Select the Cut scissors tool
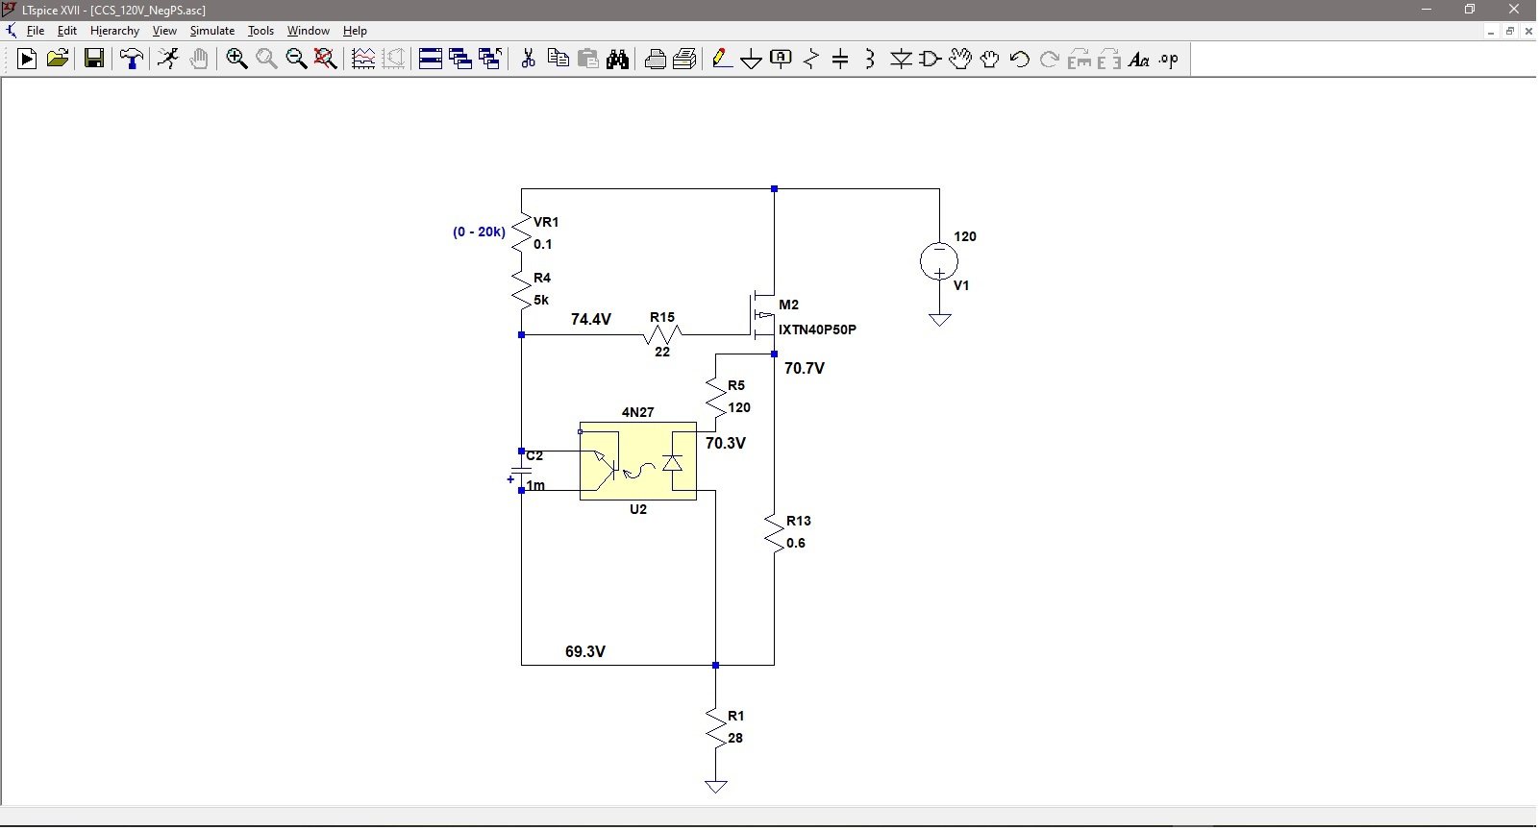Viewport: 1539px width, 830px height. point(528,60)
